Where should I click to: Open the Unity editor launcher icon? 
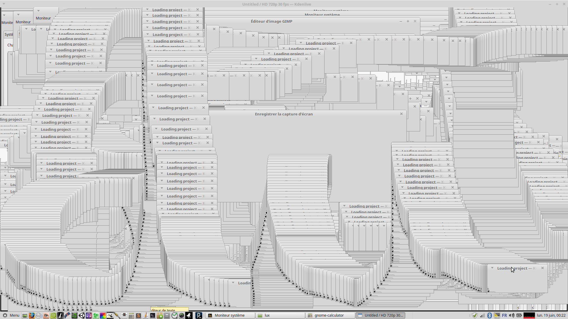pos(81,315)
